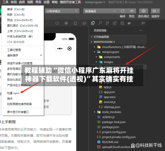Open app.wxss file in explorer
165x151 pixels.
[x=110, y=97]
